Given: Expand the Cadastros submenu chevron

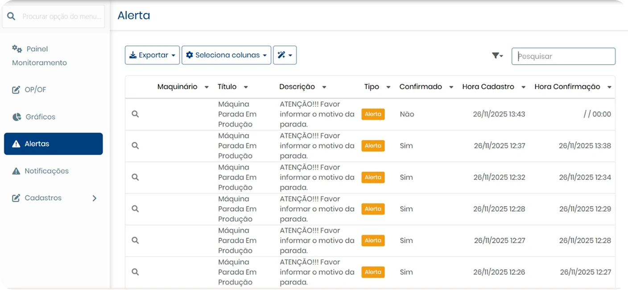Looking at the screenshot, I should (x=94, y=198).
